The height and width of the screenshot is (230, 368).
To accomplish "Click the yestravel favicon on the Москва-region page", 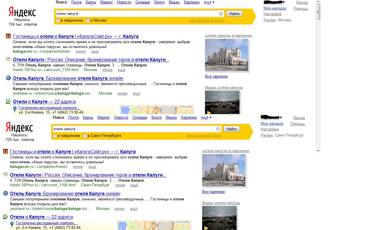I will tap(8, 78).
